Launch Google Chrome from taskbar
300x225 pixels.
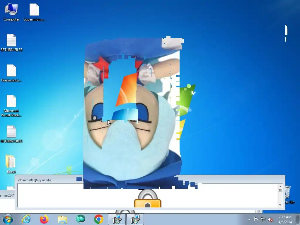tap(99, 219)
